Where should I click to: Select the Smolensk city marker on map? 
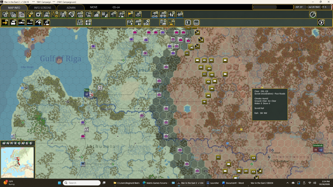coord(318,148)
